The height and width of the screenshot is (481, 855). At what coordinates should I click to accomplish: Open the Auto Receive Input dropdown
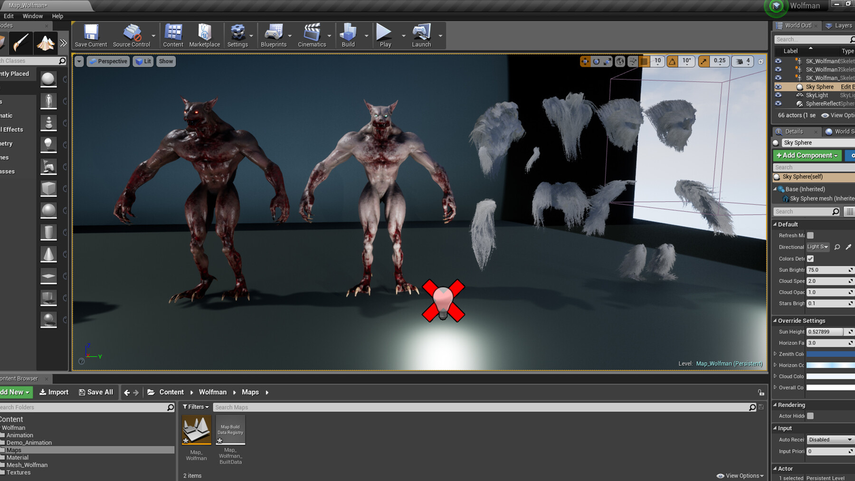(x=830, y=440)
